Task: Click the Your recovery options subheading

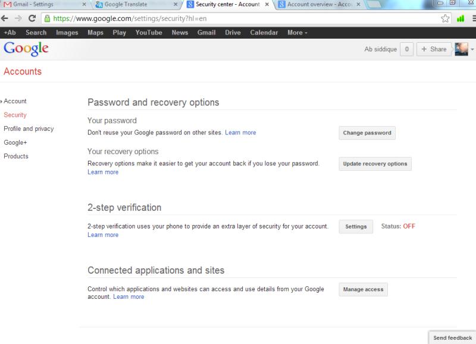Action: [123, 152]
